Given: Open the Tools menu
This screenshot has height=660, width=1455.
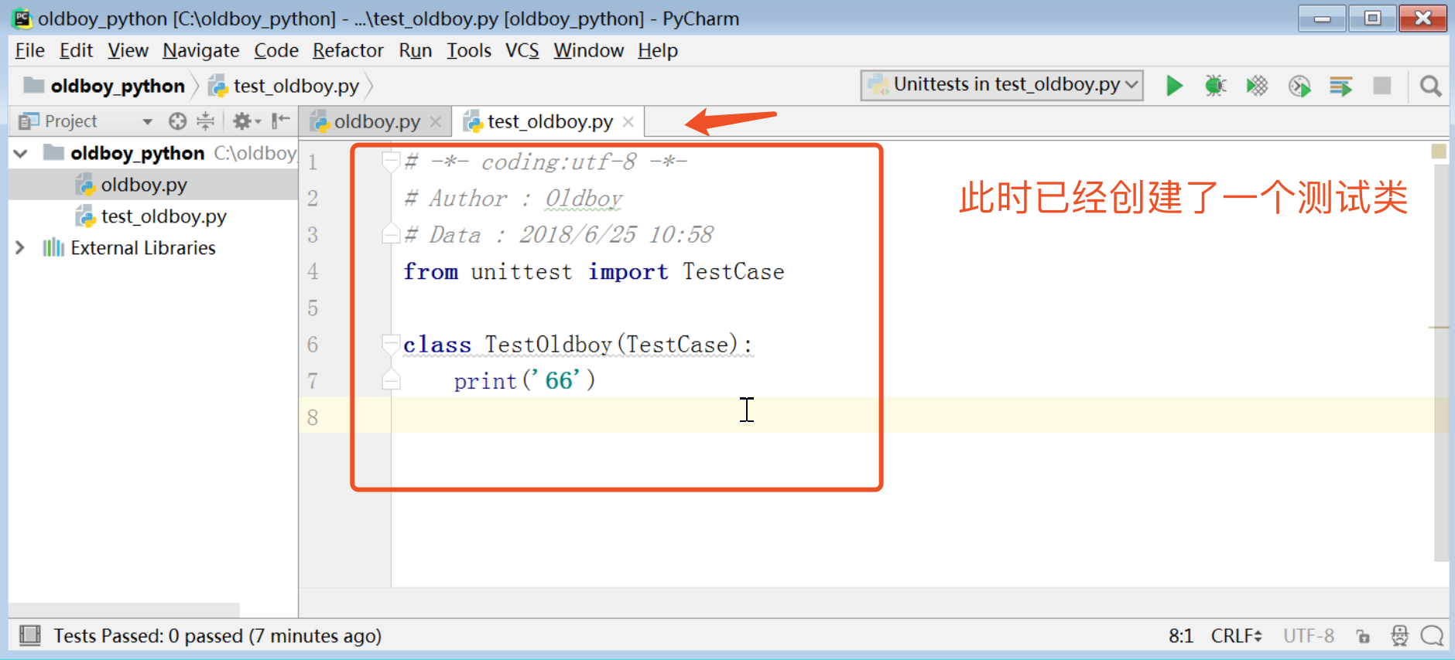Looking at the screenshot, I should click(x=469, y=51).
